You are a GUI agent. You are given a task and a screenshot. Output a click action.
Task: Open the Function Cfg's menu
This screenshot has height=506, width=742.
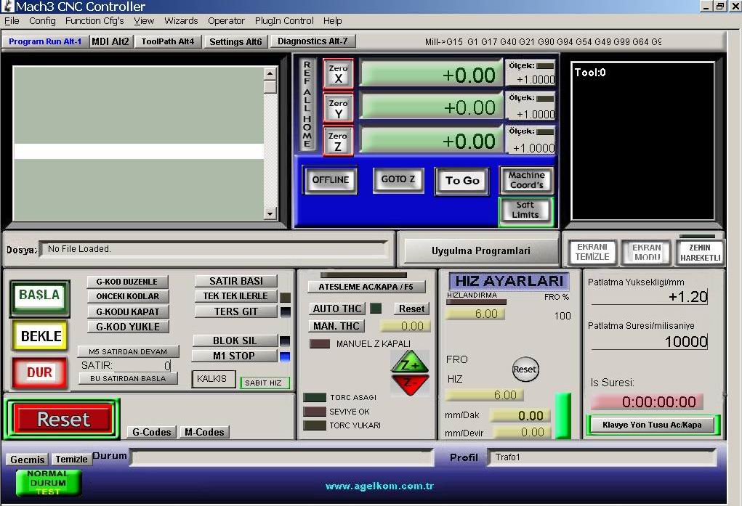click(x=94, y=21)
